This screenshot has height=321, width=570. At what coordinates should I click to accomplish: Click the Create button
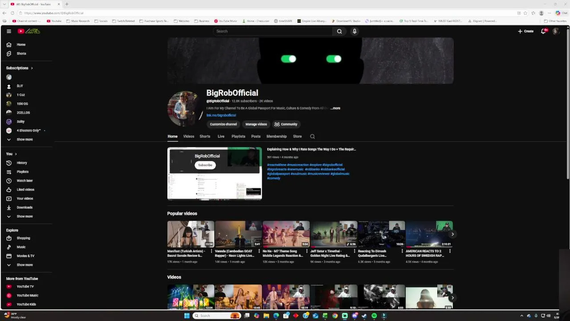[x=525, y=31]
